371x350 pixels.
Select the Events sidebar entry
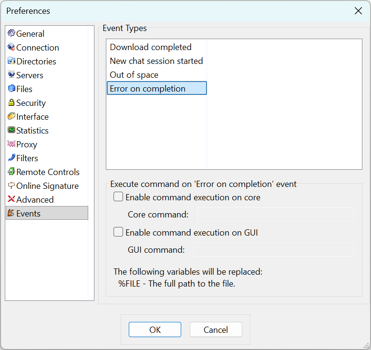[x=47, y=213]
